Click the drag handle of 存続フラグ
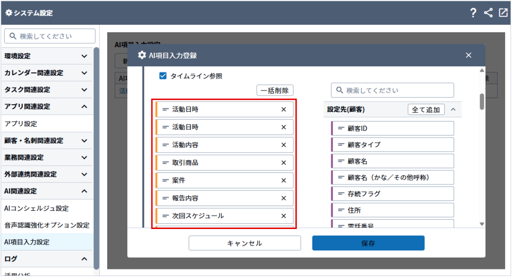 (341, 194)
